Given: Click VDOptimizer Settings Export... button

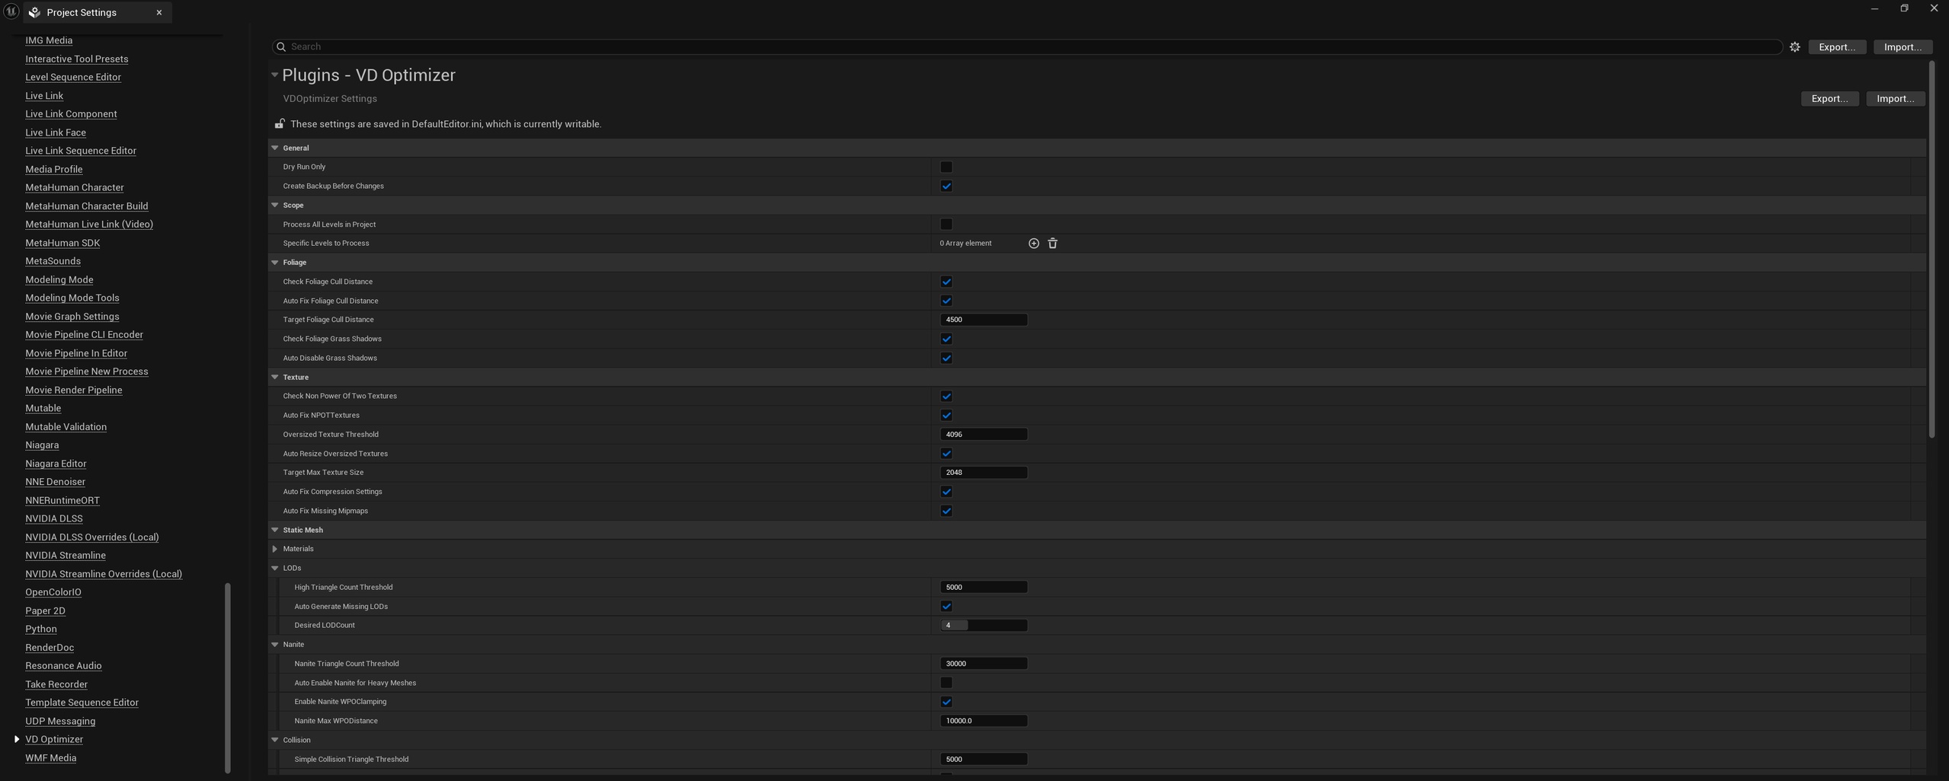Looking at the screenshot, I should coord(1829,99).
